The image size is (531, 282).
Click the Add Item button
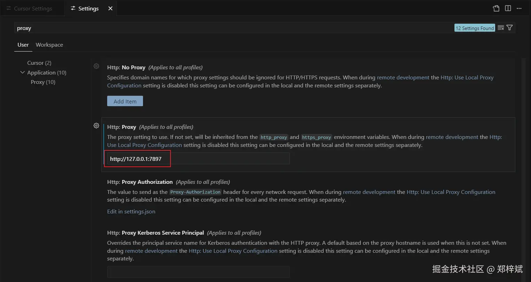125,101
